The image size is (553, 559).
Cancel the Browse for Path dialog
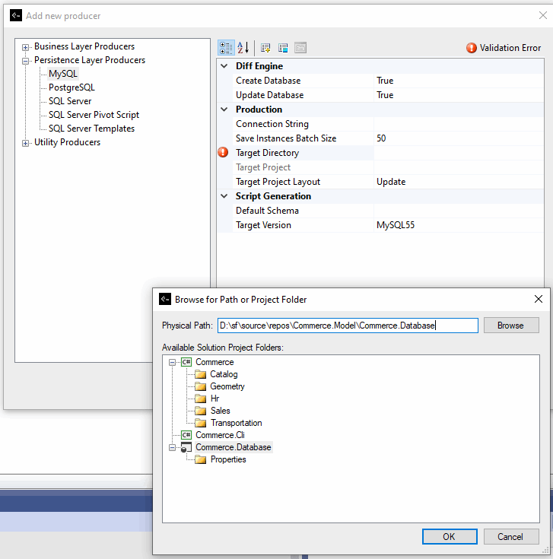point(511,536)
